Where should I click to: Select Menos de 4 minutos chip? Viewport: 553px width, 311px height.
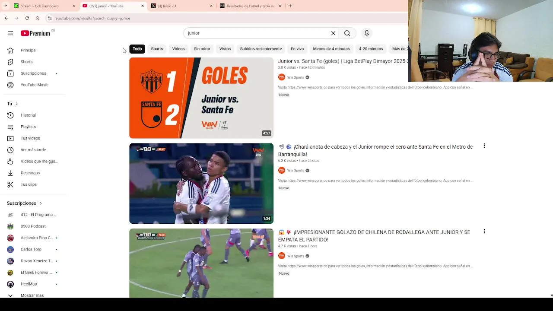331,49
